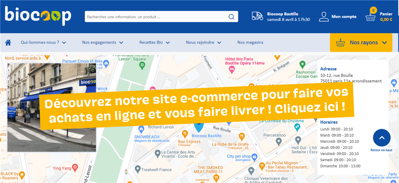The image size is (399, 183).
Task: Click the Panier 0,00 € label
Action: tap(386, 17)
